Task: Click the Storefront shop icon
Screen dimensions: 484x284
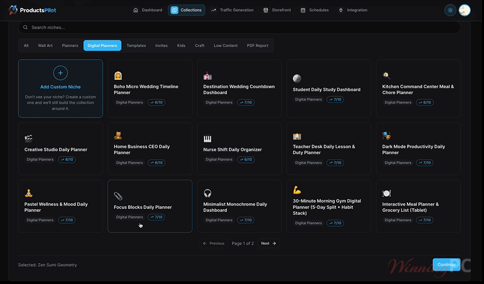Action: (x=265, y=10)
